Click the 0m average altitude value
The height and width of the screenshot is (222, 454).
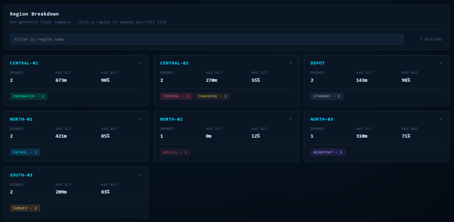(x=209, y=136)
